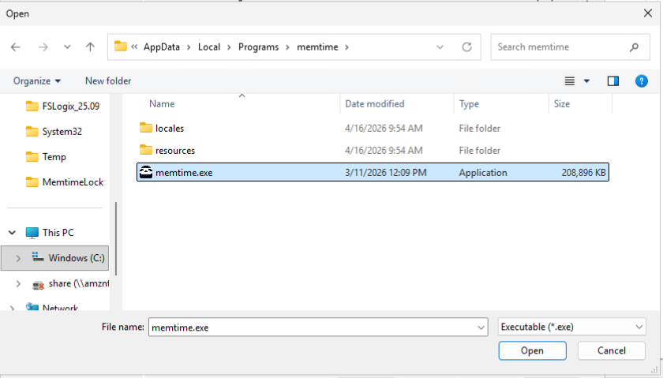The height and width of the screenshot is (378, 663).
Task: Select Windows (C:) drive
Action: click(68, 258)
